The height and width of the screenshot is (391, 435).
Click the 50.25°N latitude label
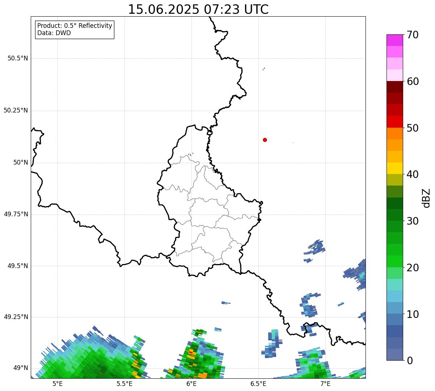tap(16, 110)
